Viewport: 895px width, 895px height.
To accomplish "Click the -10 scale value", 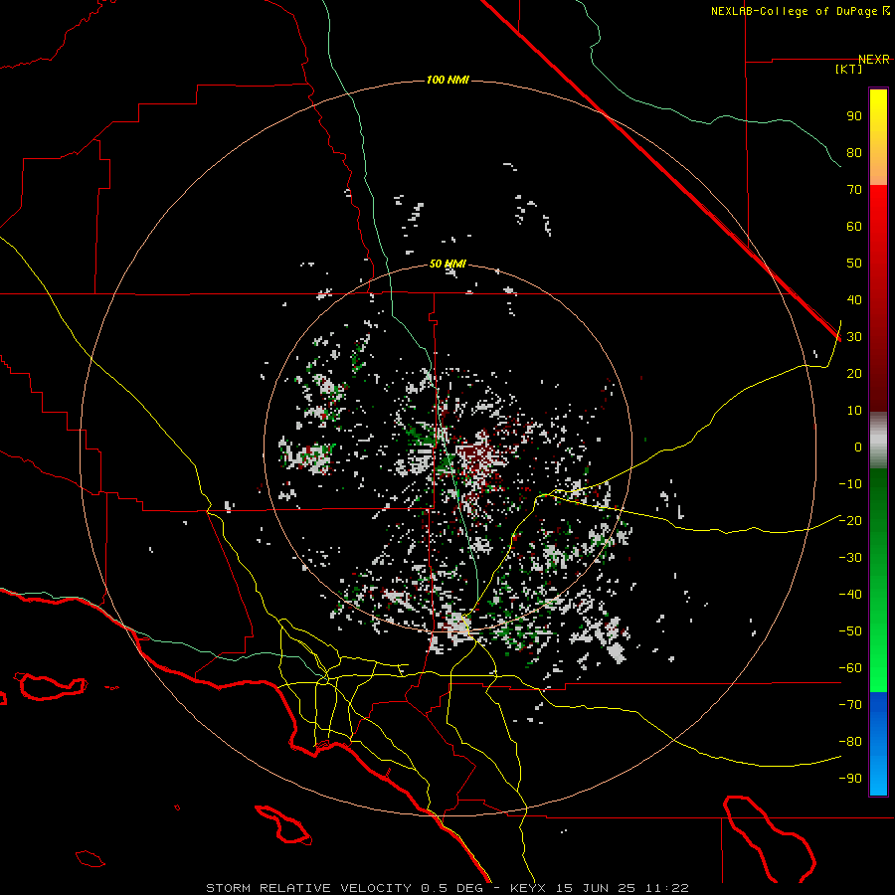I will (x=850, y=484).
